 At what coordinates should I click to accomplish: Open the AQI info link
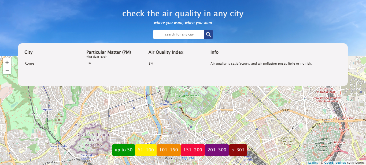coord(184,158)
